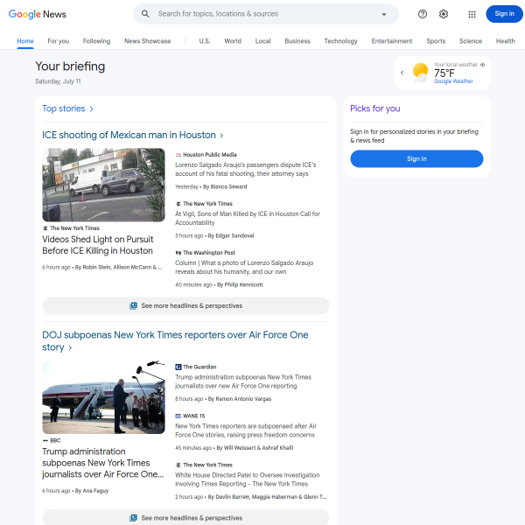Open Lorenzo Salgado Araujo's passengers dispute article
Screen dimensions: 525x525
point(245,169)
